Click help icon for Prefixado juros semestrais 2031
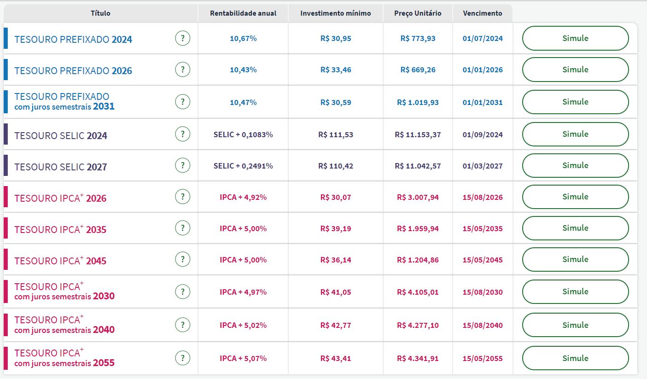Viewport: 647px width, 379px height. click(183, 102)
